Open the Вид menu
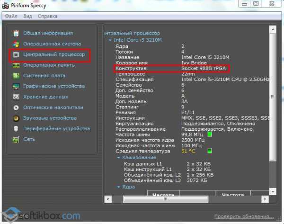This screenshot has width=284, height=224. (27, 16)
